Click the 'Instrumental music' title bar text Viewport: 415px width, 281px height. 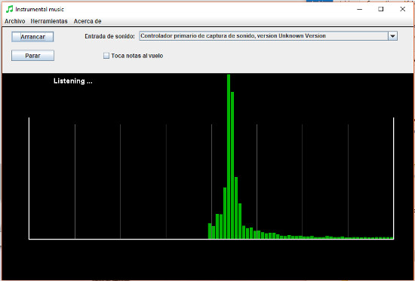pyautogui.click(x=40, y=9)
